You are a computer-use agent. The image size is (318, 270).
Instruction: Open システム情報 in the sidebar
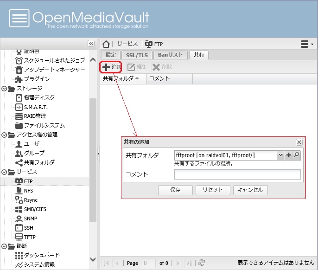(35, 264)
